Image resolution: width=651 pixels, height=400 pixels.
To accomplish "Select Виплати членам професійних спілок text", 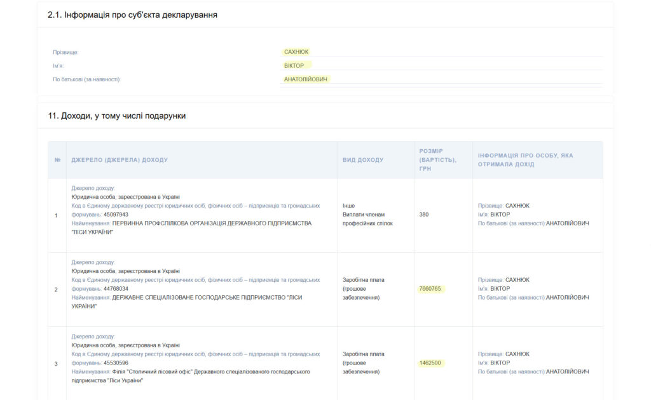I will coord(367,219).
